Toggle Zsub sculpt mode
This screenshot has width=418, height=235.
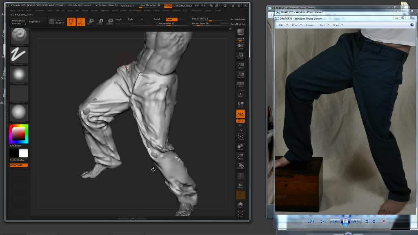pyautogui.click(x=171, y=19)
